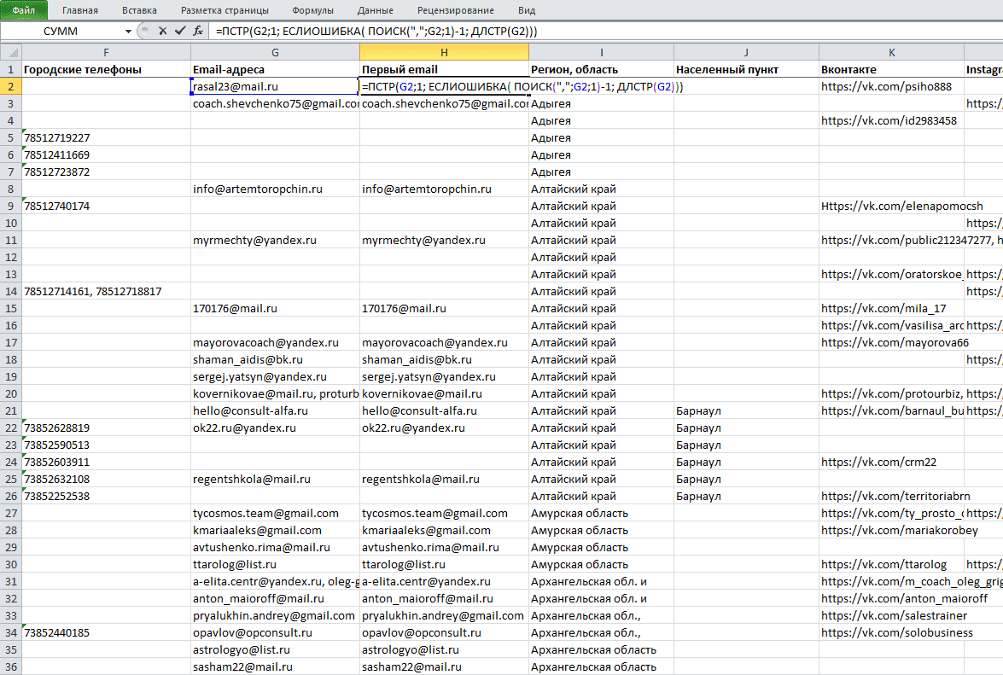Click regentshkola@mail.ru in column G

pyautogui.click(x=275, y=479)
